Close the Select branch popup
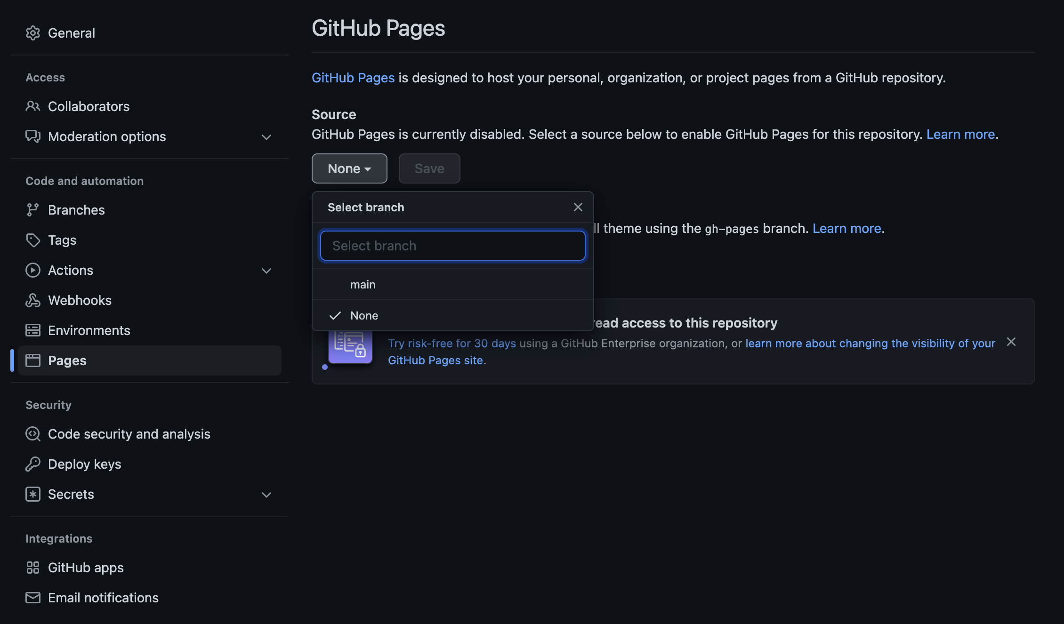Viewport: 1064px width, 624px height. 578,207
